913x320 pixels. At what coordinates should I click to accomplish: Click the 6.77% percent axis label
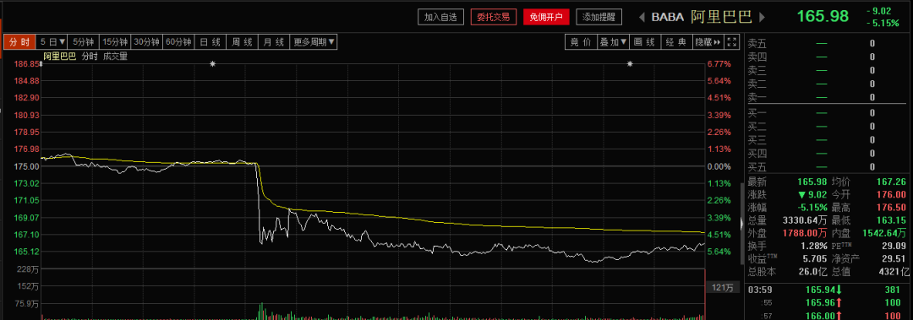[719, 63]
